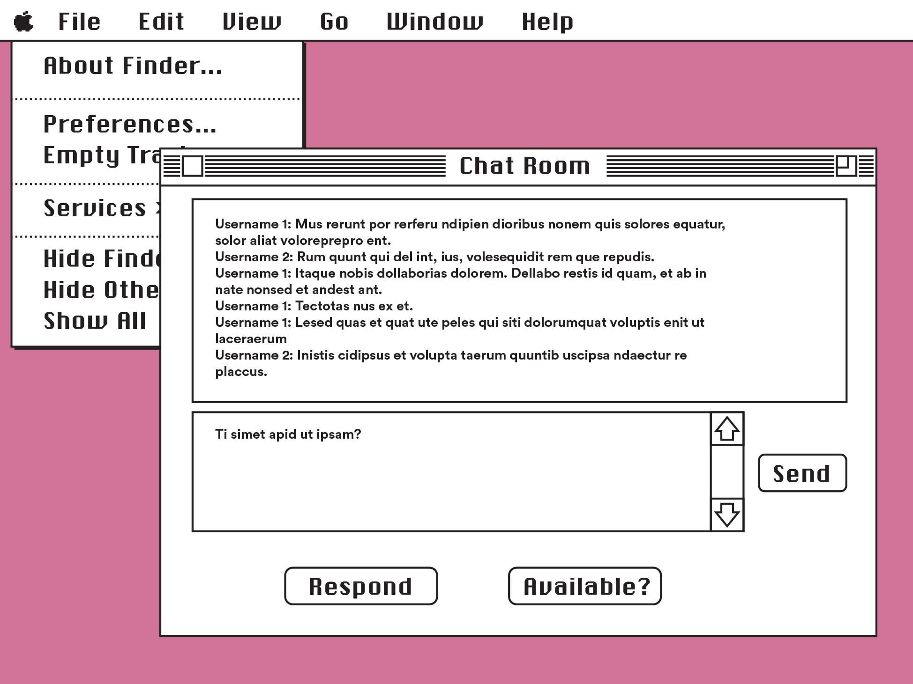Click the Chat Room close box
The height and width of the screenshot is (684, 913).
tap(192, 166)
